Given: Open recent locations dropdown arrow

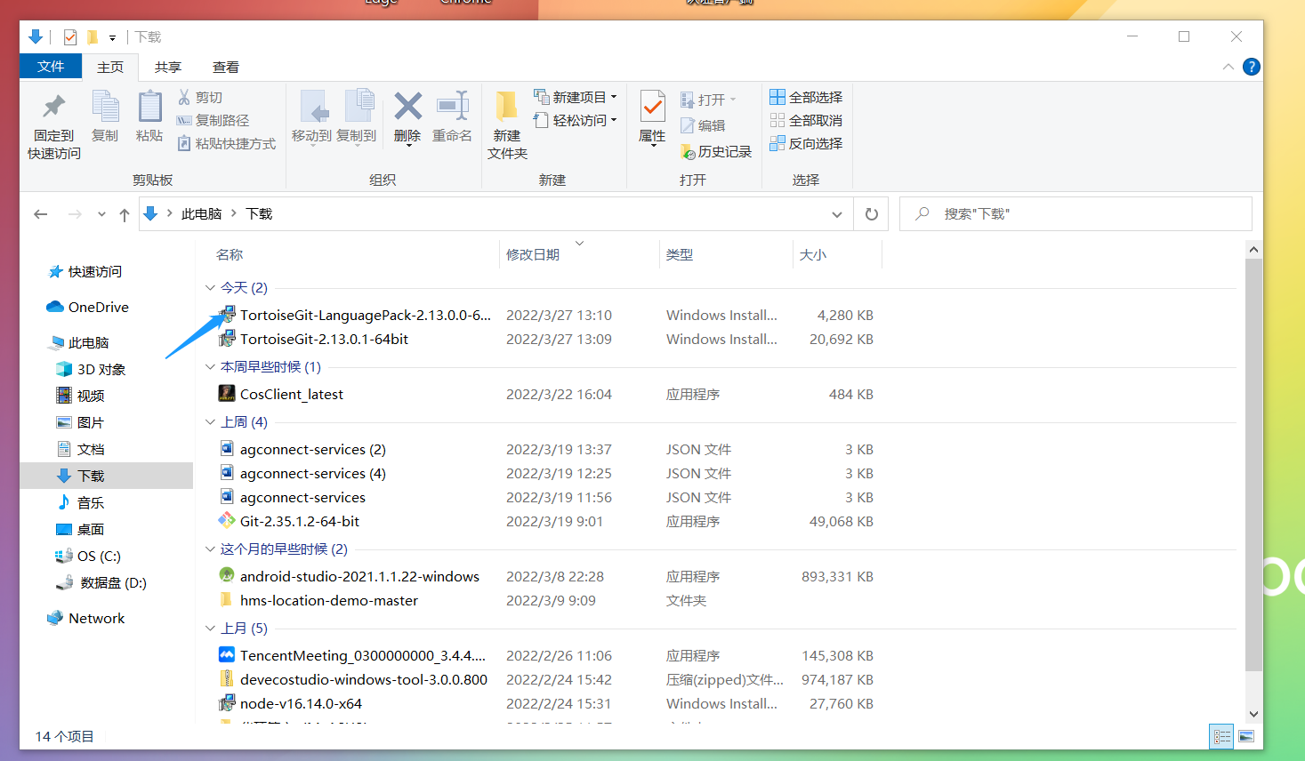Looking at the screenshot, I should pyautogui.click(x=101, y=214).
